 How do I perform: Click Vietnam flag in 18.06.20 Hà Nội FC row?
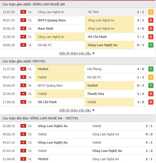[23, 45]
